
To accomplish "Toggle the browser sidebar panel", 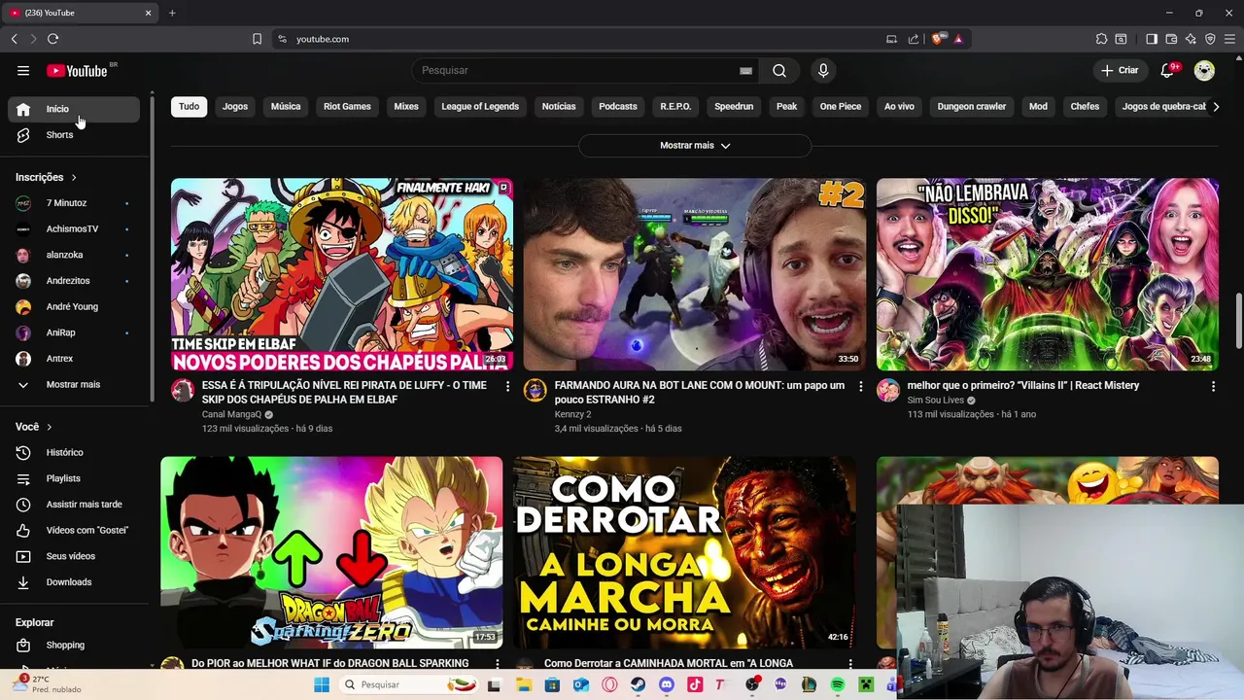I will (x=1152, y=39).
